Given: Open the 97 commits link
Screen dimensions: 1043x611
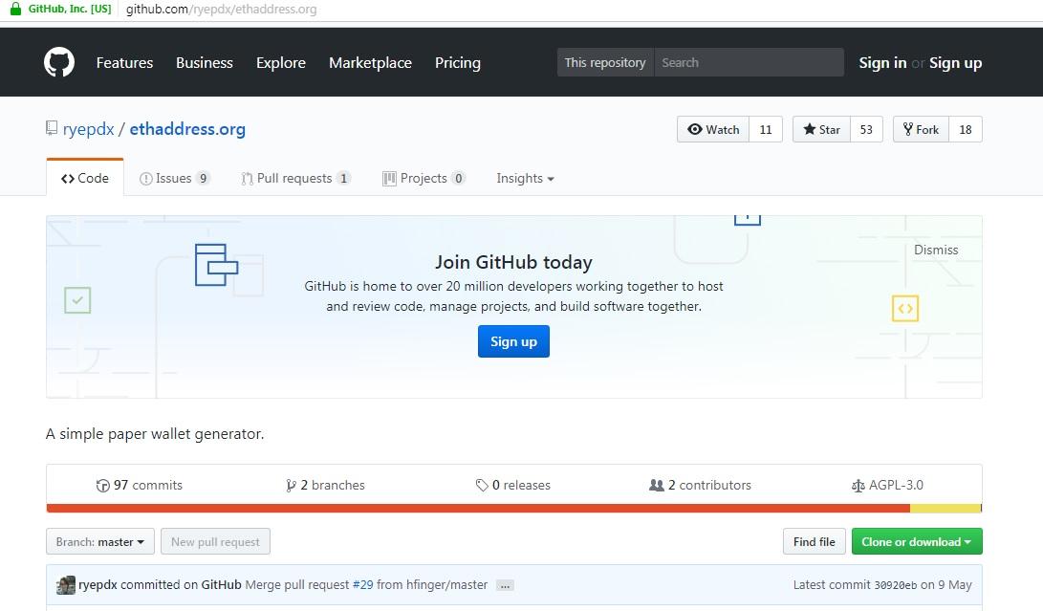Looking at the screenshot, I should tap(139, 485).
